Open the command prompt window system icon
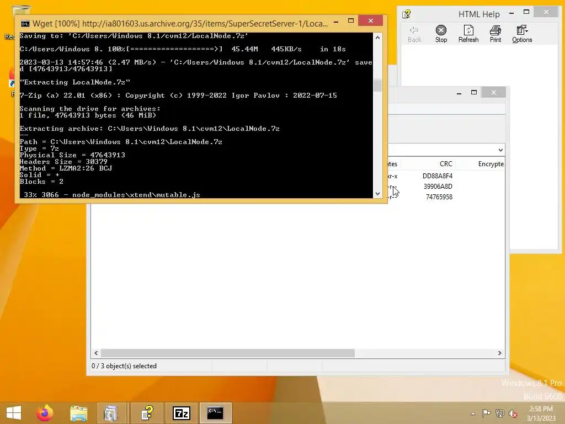This screenshot has width=565, height=424. pyautogui.click(x=25, y=24)
